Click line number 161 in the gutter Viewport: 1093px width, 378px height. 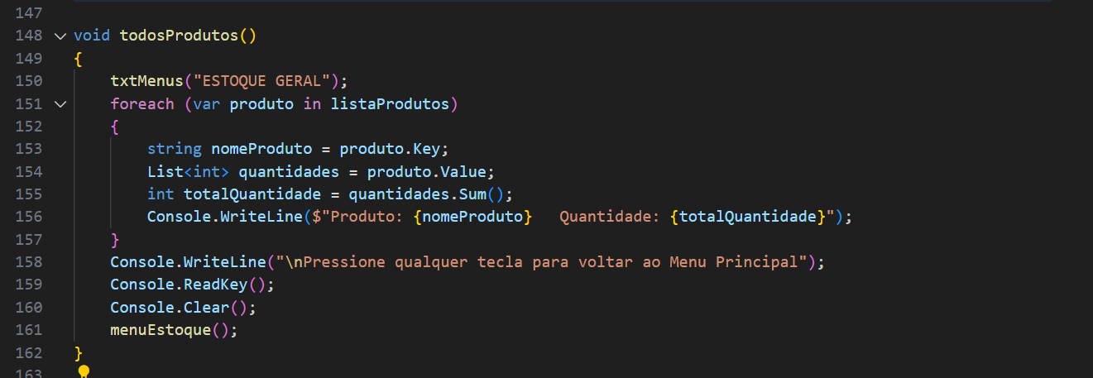click(29, 330)
